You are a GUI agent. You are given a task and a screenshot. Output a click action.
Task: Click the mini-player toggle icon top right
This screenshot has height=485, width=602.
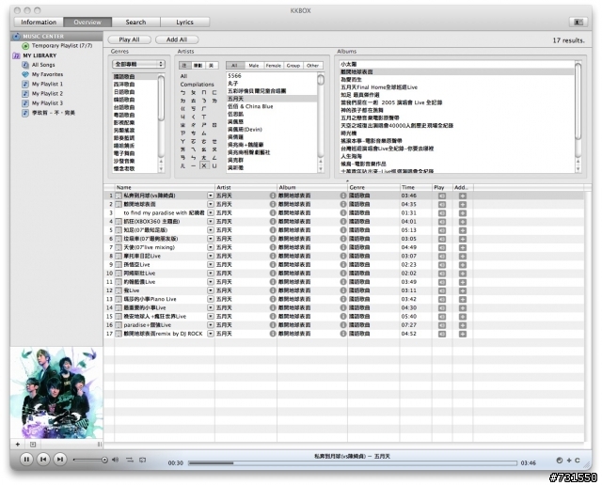coord(578,23)
